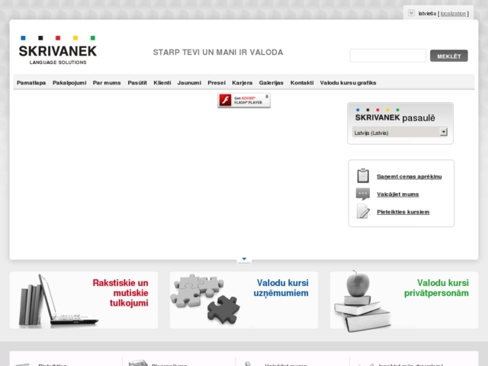Click the Skrivanek logo
Image resolution: width=488 pixels, height=366 pixels.
click(57, 50)
